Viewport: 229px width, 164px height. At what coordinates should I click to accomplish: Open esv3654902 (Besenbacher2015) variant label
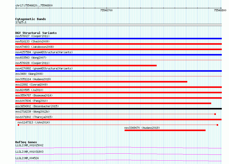[37, 106]
